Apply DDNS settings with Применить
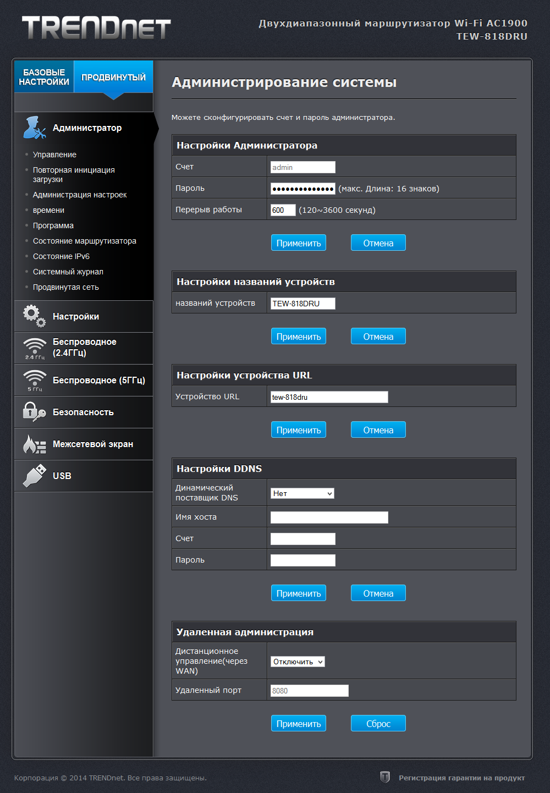Screen dimensions: 550x793 point(299,593)
